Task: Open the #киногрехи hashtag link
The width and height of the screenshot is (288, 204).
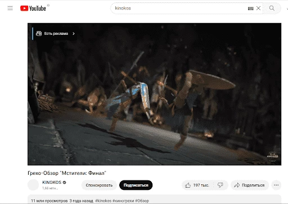Action: [x=123, y=201]
